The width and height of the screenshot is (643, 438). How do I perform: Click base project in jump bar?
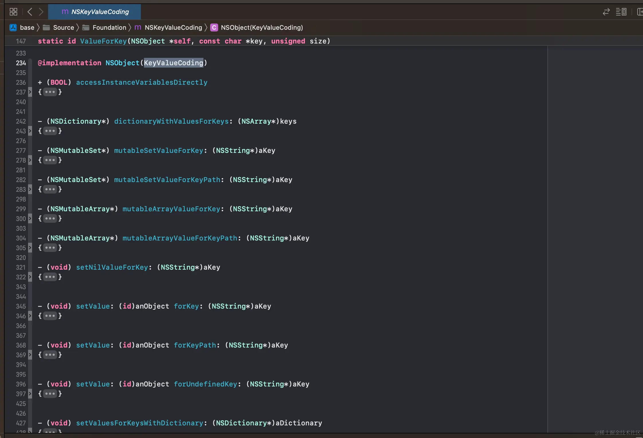(x=27, y=27)
